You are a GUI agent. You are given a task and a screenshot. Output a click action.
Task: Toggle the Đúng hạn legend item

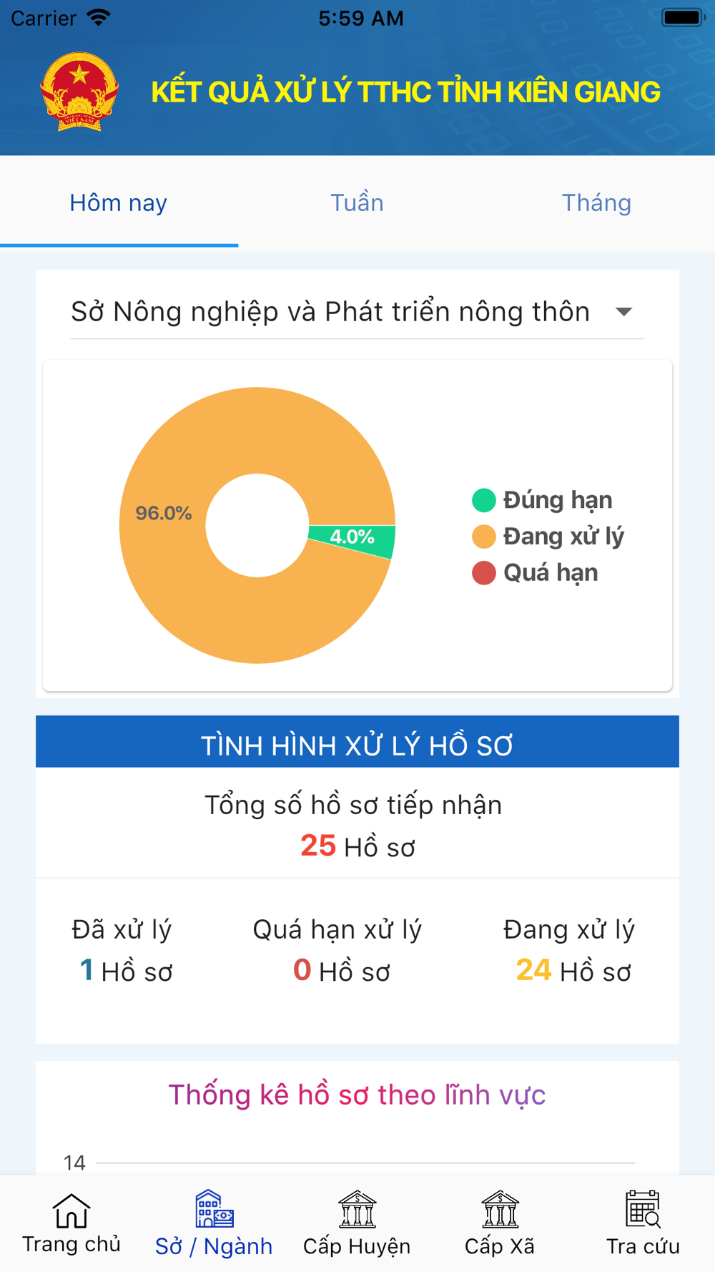(x=542, y=500)
